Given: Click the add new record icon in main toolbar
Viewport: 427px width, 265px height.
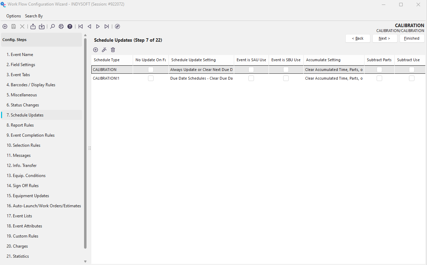Looking at the screenshot, I should coord(5,26).
